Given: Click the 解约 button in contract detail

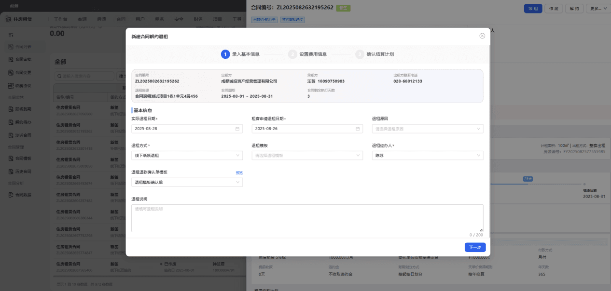Looking at the screenshot, I should (574, 8).
